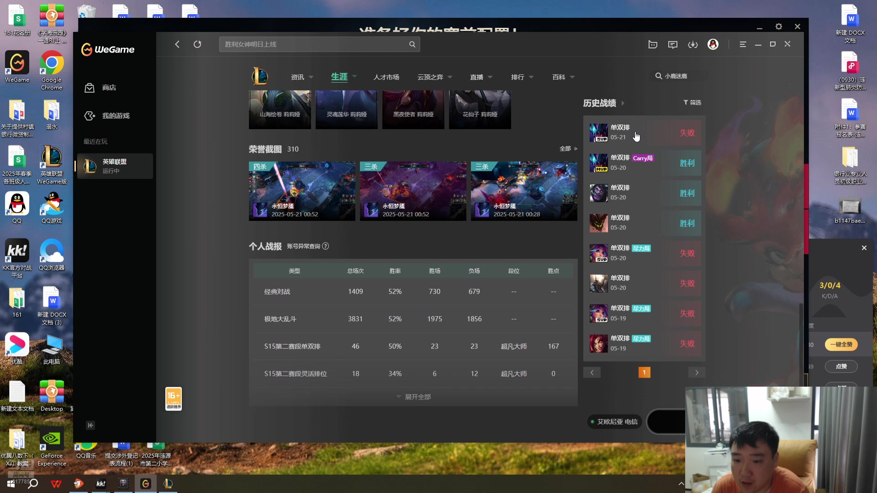Expand the 百科 dropdown
Image resolution: width=877 pixels, height=493 pixels.
coord(572,77)
